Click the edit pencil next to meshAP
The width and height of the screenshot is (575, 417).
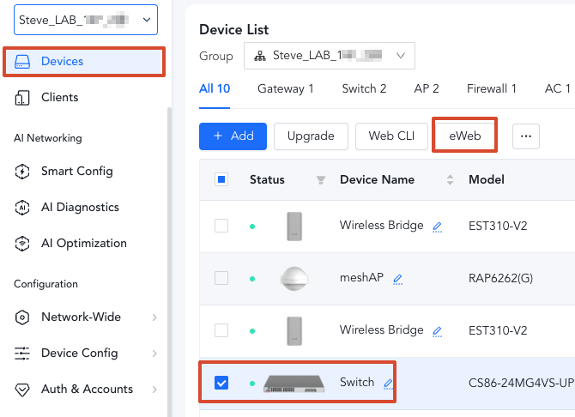point(397,279)
